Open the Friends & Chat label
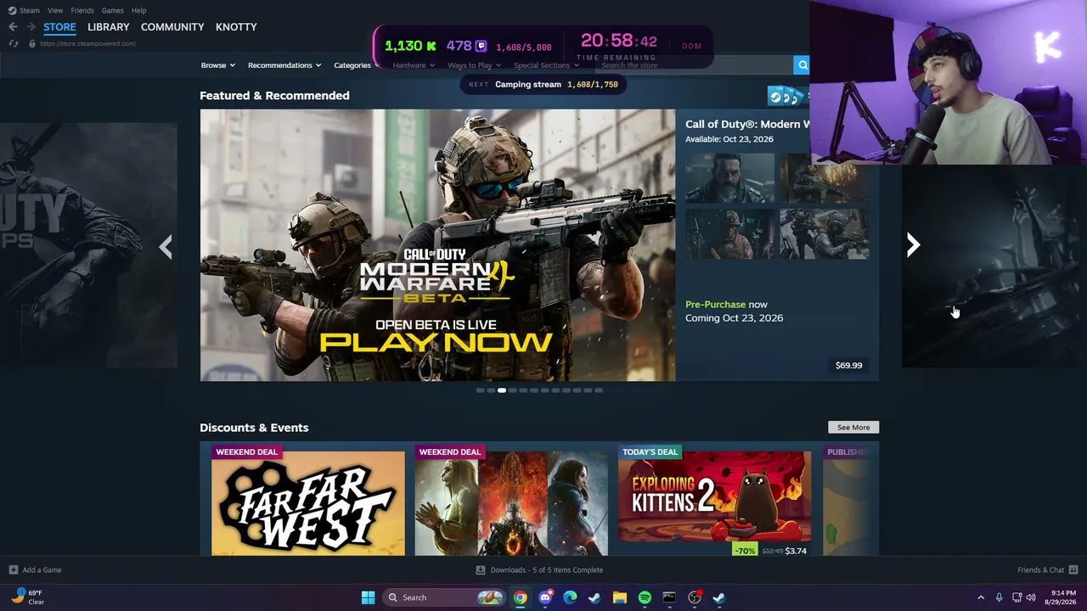This screenshot has width=1087, height=611. [x=1041, y=570]
